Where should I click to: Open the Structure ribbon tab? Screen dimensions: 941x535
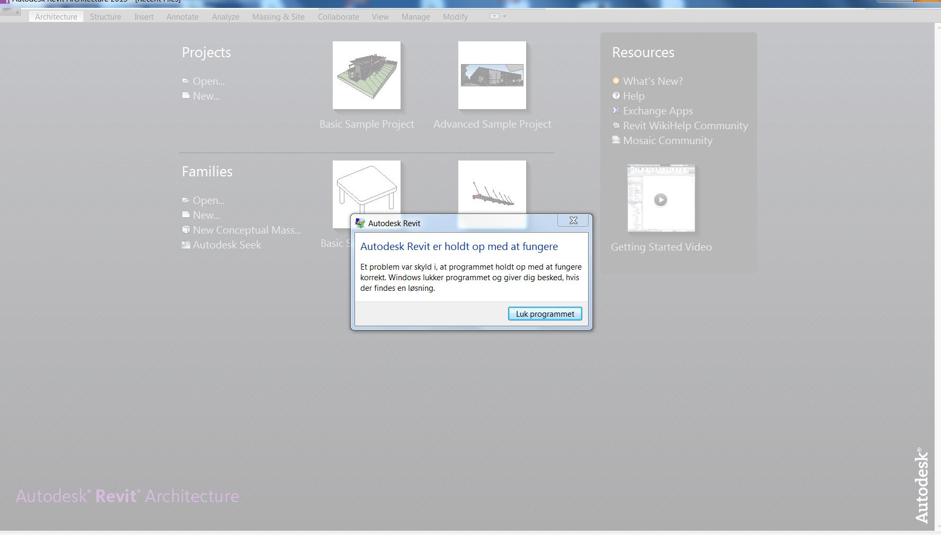click(105, 17)
